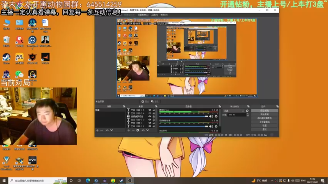
Task: Move the source down in the Sources panel
Action: [148, 130]
